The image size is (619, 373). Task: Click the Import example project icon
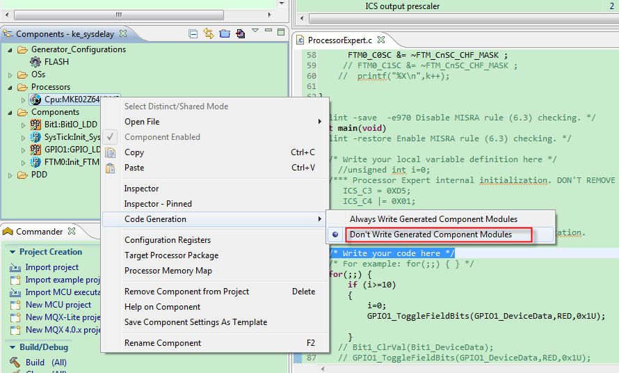tap(15, 280)
